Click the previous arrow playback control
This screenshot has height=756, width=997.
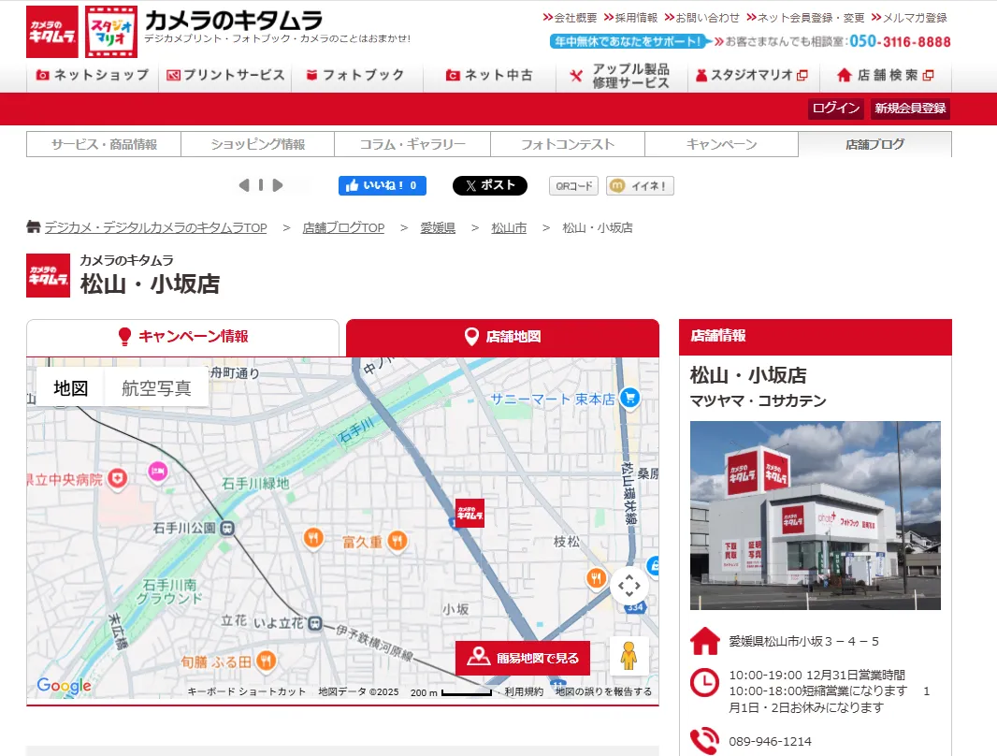pyautogui.click(x=243, y=185)
